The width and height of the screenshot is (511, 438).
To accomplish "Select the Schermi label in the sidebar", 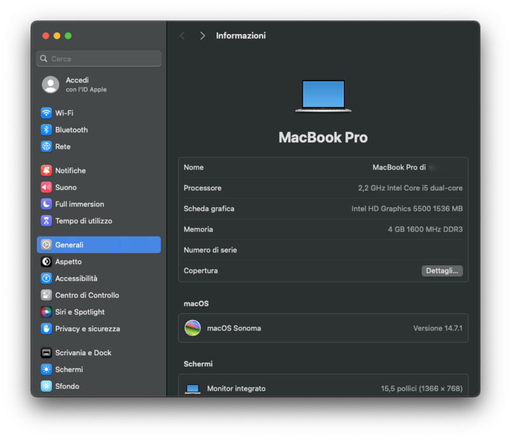I will 69,370.
